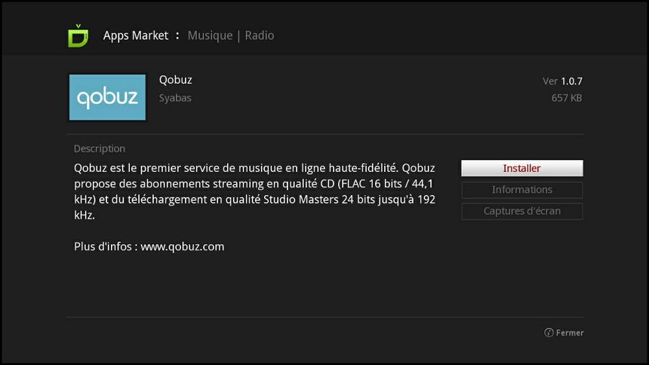Select the Description section heading
Viewport: 649px width, 365px height.
pos(100,149)
